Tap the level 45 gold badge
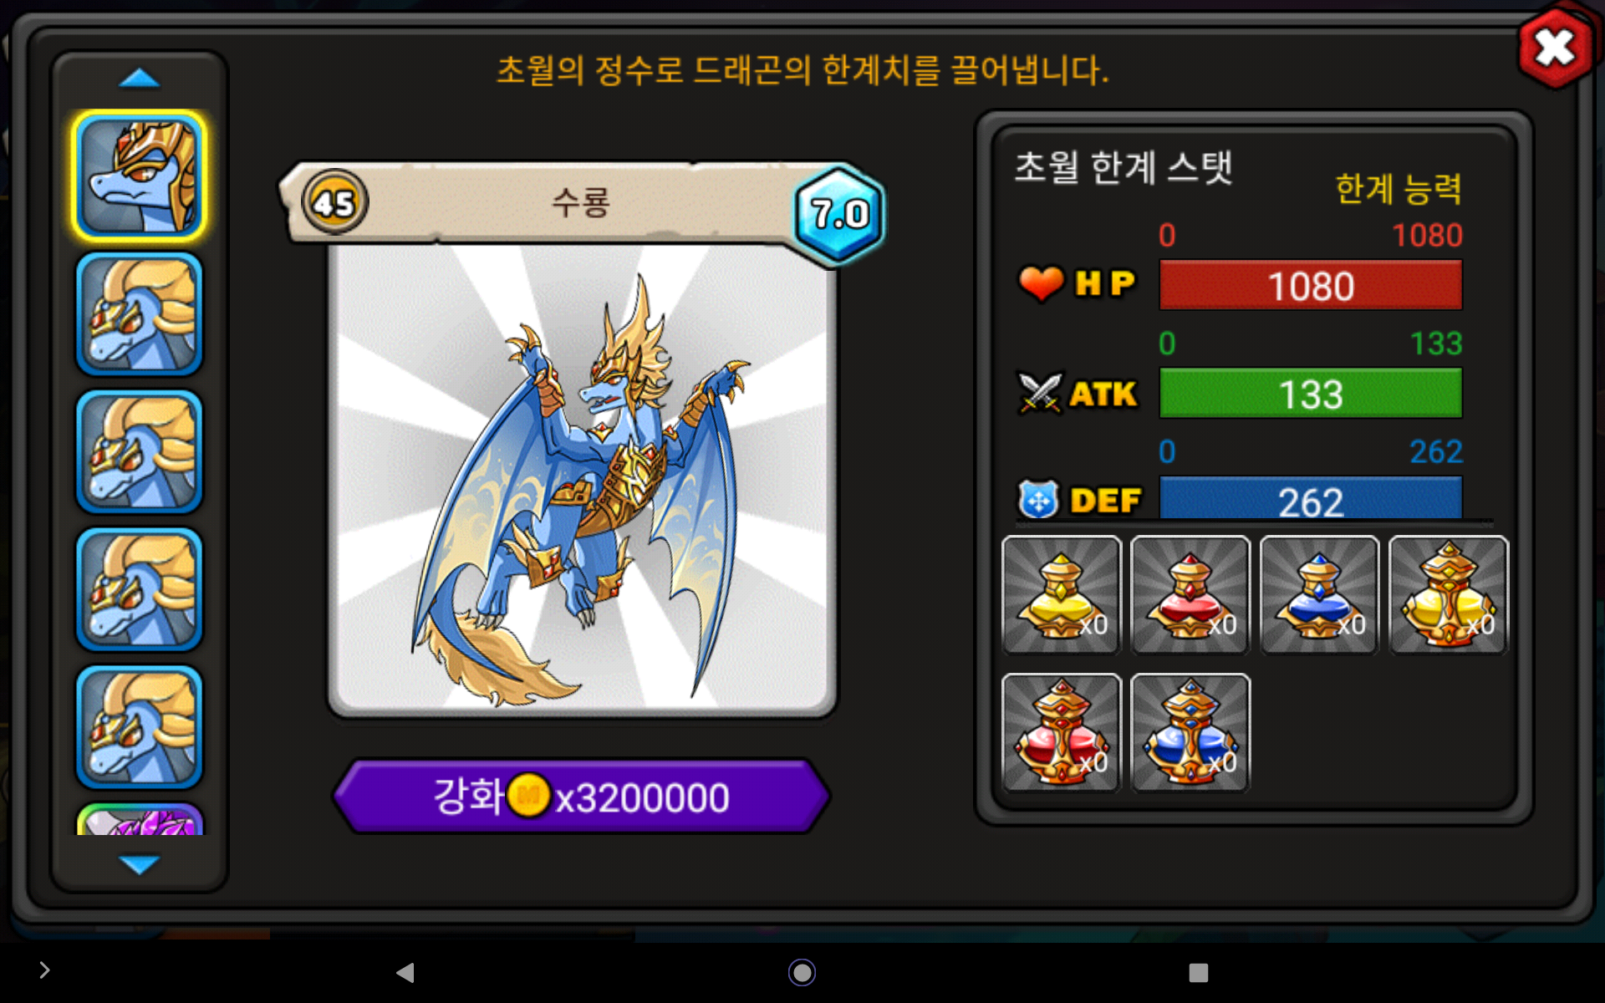Viewport: 1605px width, 1003px height. pos(334,202)
